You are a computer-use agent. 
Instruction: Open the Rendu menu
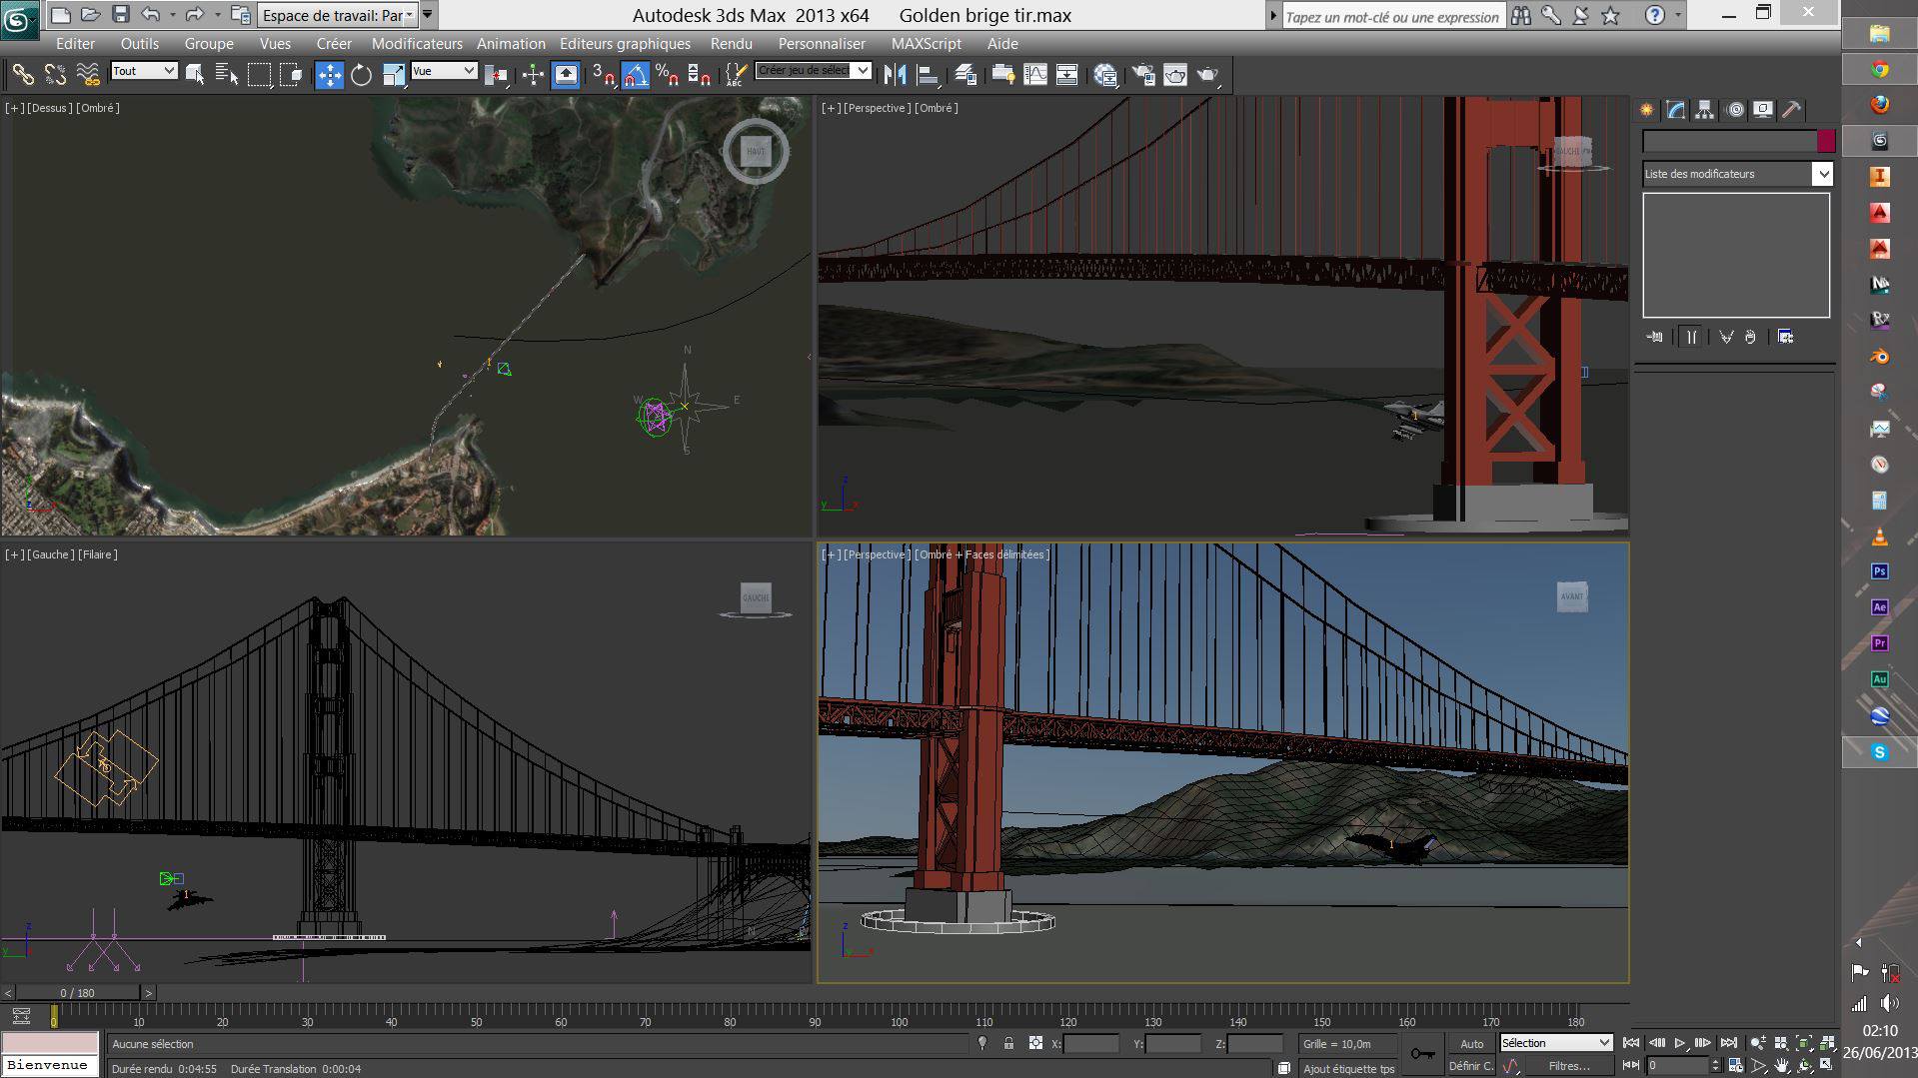point(731,44)
